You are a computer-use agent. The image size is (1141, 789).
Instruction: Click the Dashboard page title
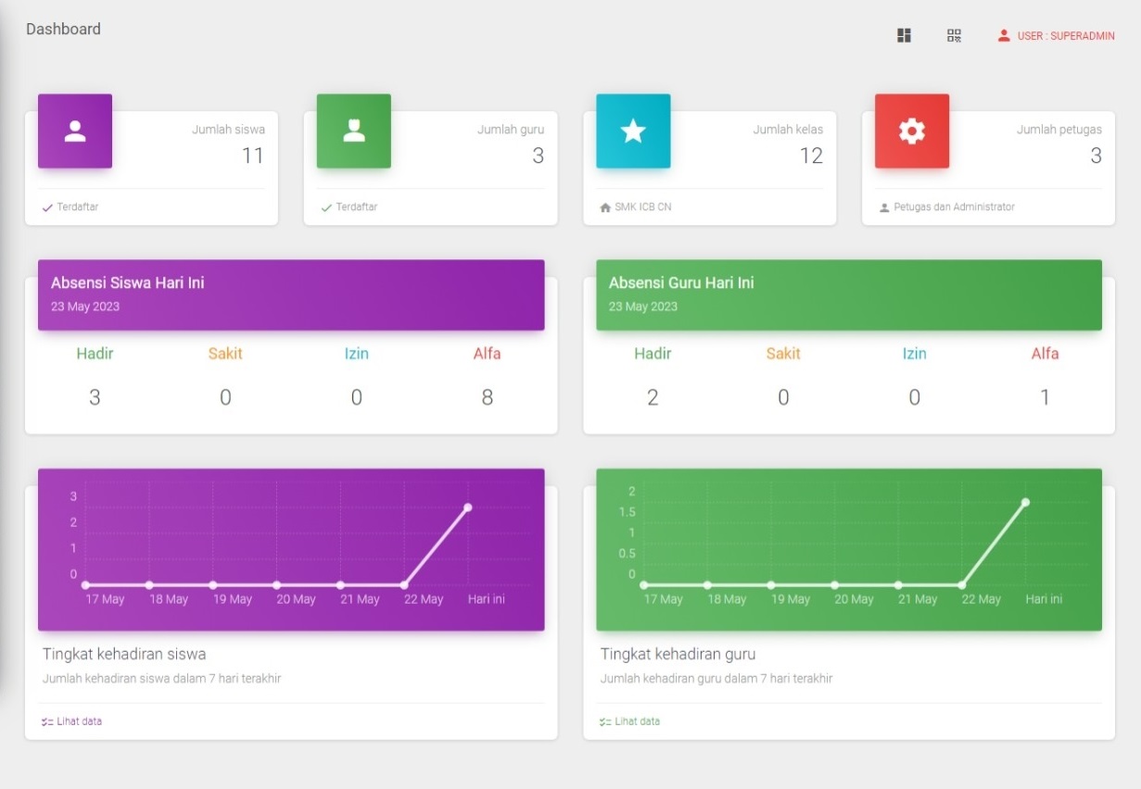coord(63,29)
